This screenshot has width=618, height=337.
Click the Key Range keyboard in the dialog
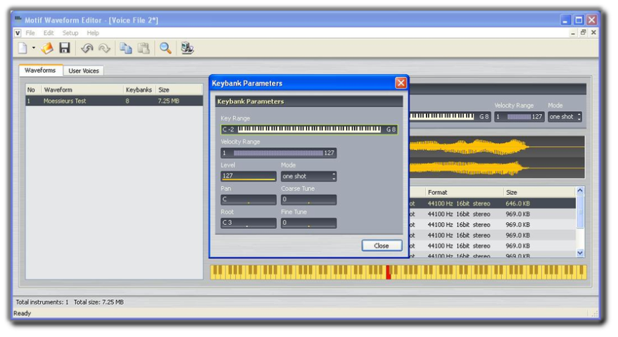click(x=309, y=129)
